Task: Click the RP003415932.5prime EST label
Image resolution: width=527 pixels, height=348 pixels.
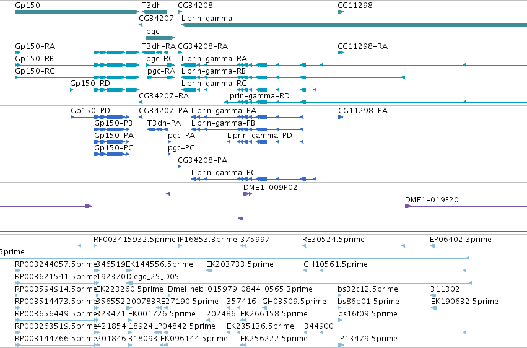Action: [x=134, y=240]
